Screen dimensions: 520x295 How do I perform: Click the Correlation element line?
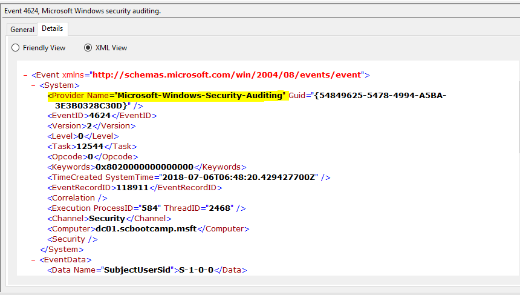coord(77,198)
